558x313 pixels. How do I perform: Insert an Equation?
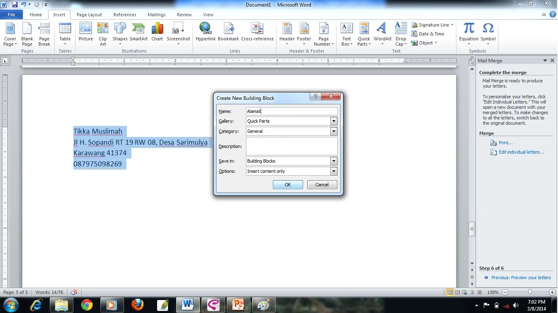[x=469, y=34]
